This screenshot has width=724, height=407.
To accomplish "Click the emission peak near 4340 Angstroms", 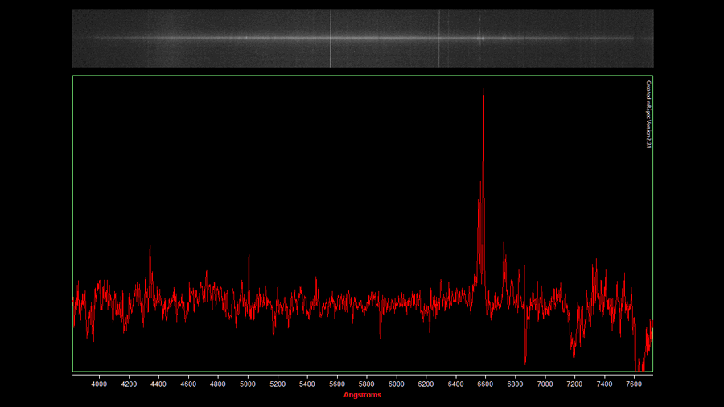I will 150,249.
